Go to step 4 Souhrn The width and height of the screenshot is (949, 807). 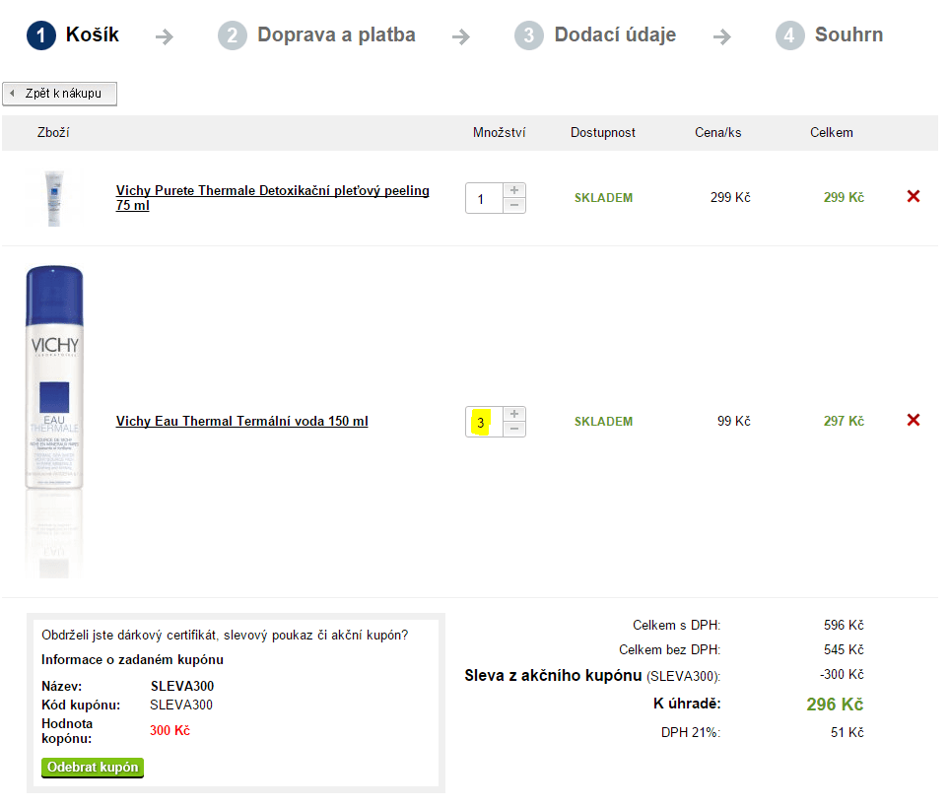[x=829, y=35]
